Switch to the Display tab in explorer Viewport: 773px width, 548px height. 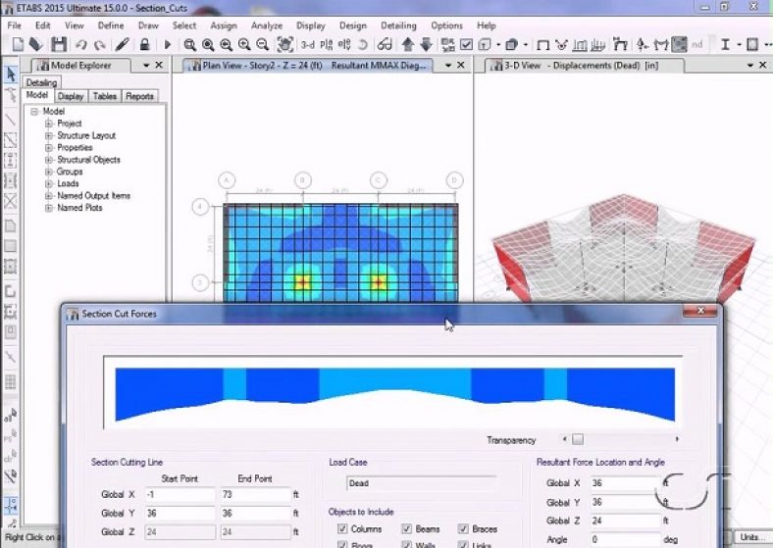(71, 96)
